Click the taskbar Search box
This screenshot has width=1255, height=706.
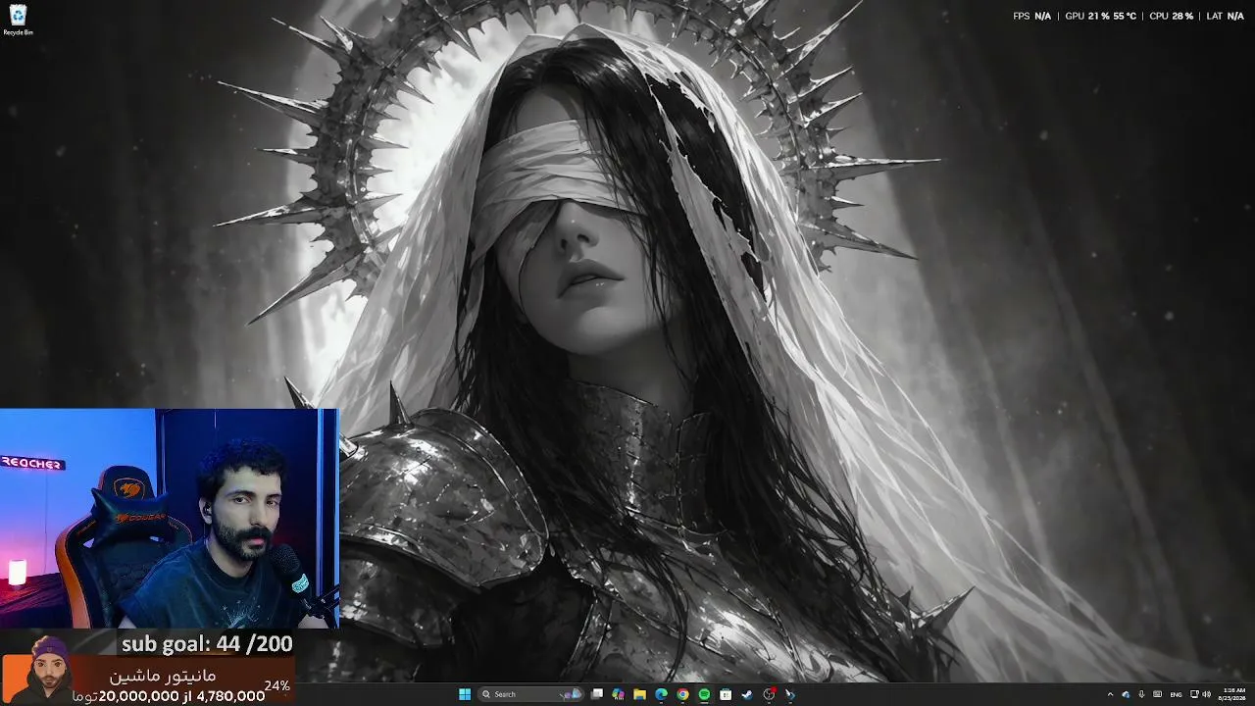coord(530,694)
